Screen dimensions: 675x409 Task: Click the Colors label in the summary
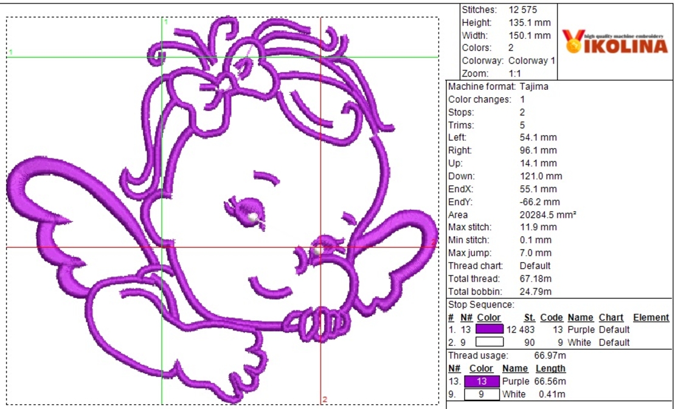[477, 48]
